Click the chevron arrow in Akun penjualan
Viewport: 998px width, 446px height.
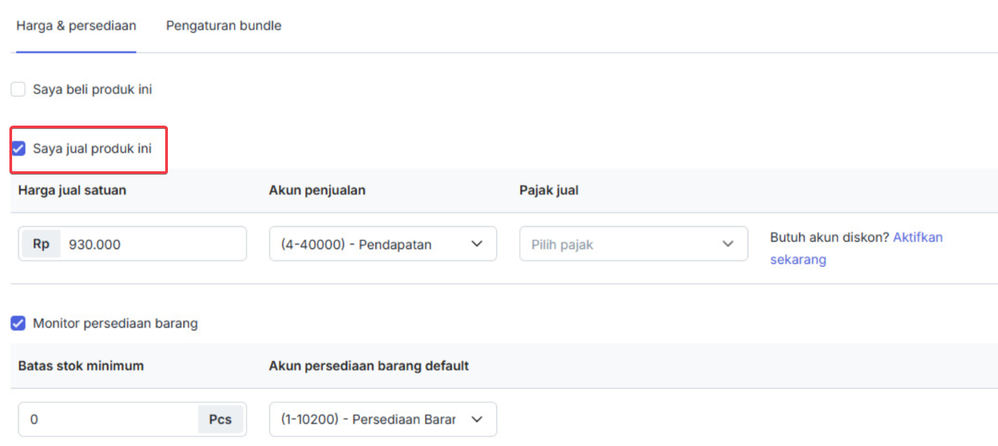(478, 244)
